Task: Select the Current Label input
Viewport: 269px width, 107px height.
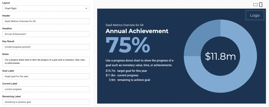Action: click(46, 89)
